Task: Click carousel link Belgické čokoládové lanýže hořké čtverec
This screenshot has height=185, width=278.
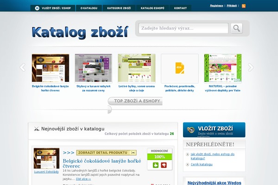Action: coord(51,88)
